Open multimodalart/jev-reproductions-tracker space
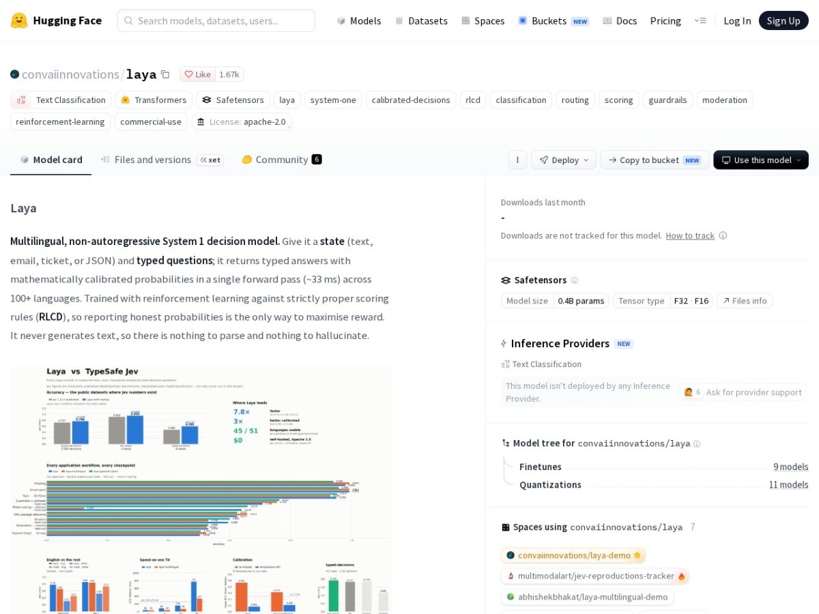 pyautogui.click(x=595, y=576)
